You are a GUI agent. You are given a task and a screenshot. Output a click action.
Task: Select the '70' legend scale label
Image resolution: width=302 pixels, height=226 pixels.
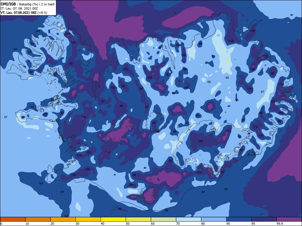point(178,224)
